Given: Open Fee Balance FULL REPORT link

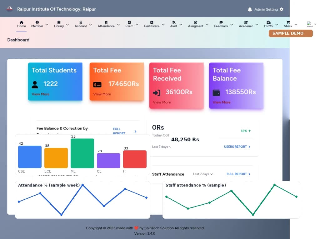Looking at the screenshot, I should [x=125, y=131].
